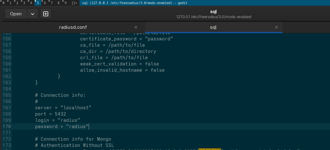Switch to workspace 0 tag
Image resolution: width=330 pixels, height=150 pixels.
(3, 3)
